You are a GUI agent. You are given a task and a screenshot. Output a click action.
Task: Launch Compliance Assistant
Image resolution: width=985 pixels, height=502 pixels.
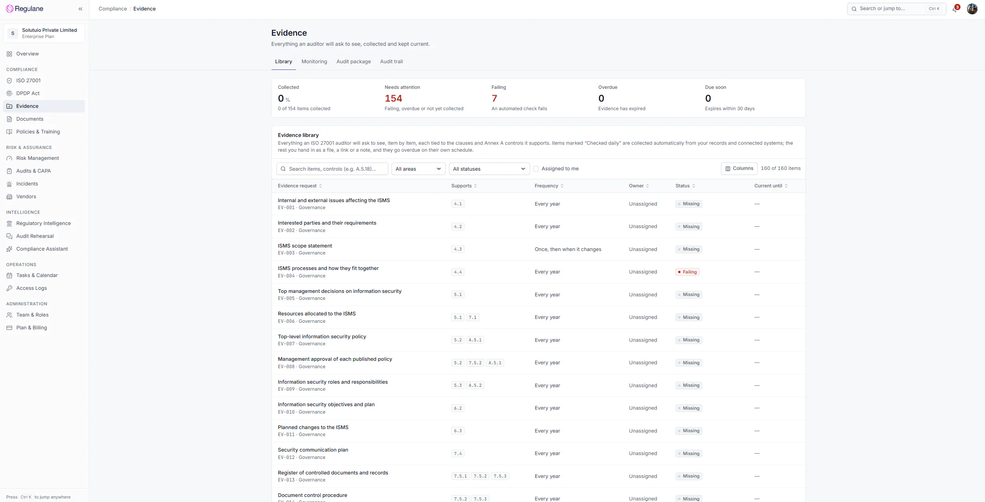coord(44,249)
